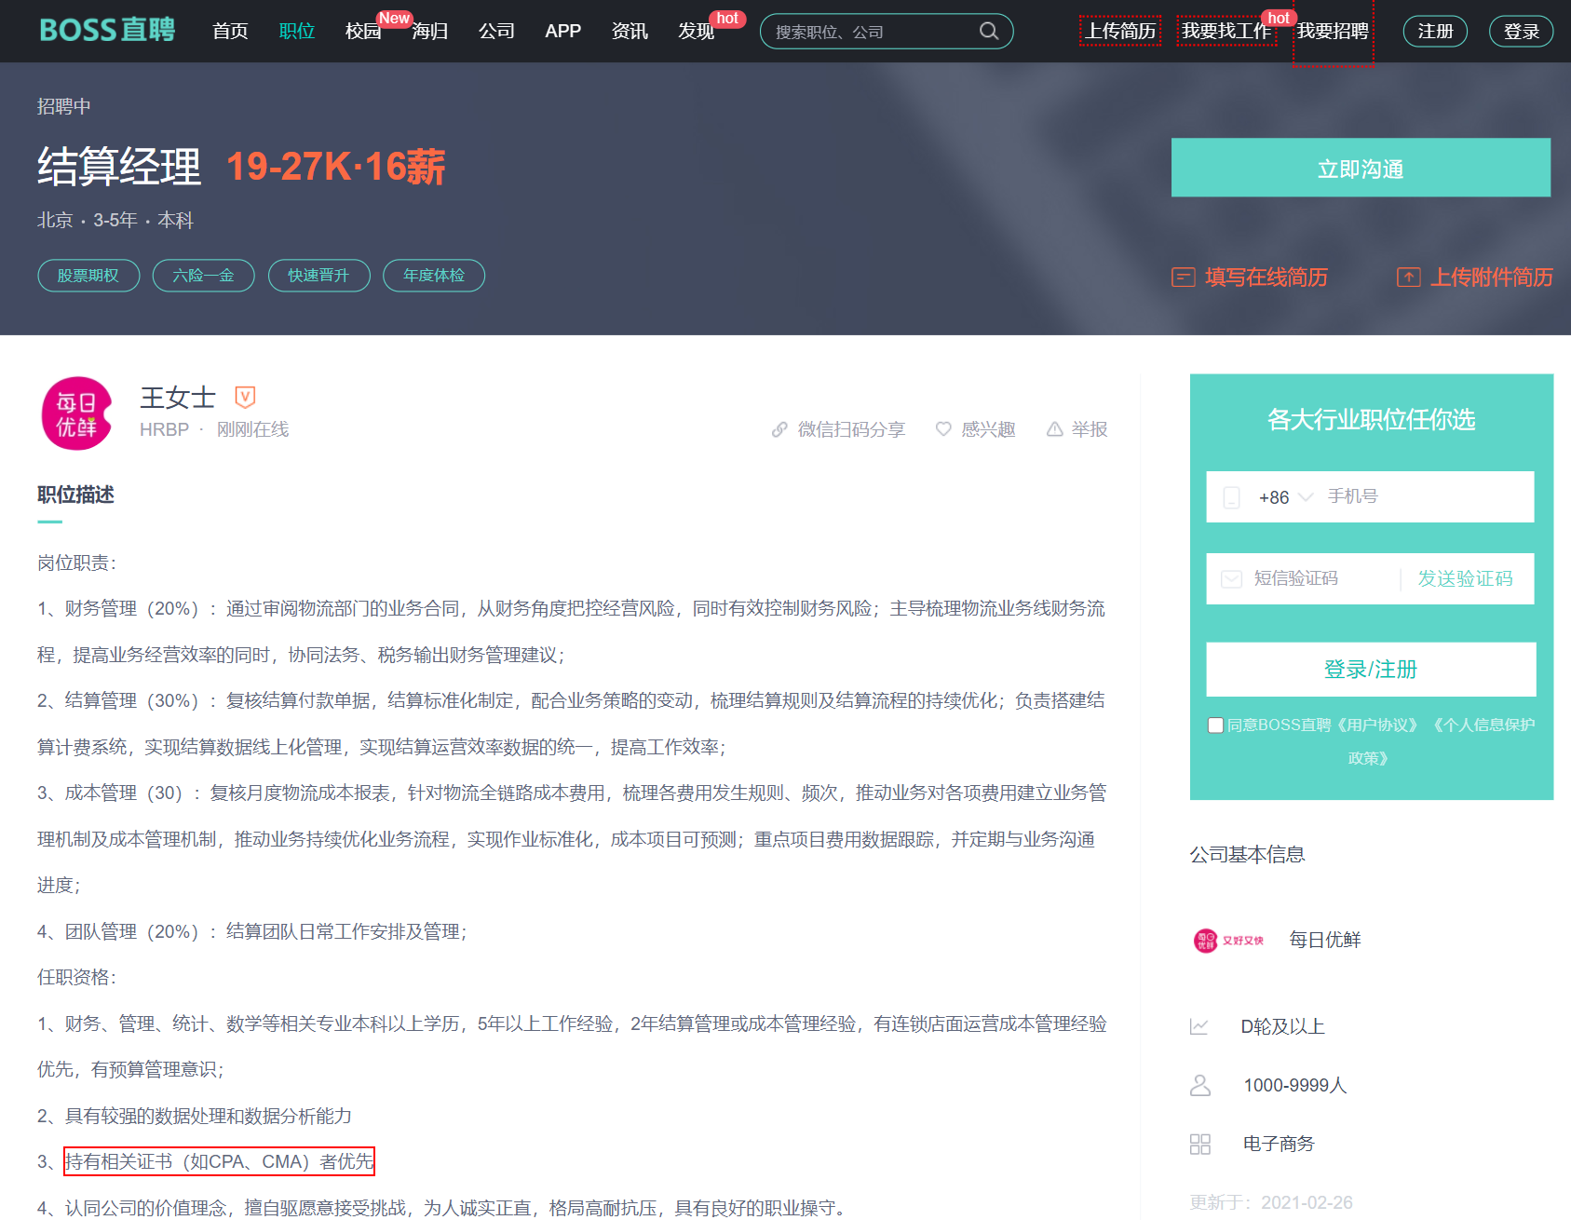Click the 举报 warning icon

click(x=1054, y=429)
